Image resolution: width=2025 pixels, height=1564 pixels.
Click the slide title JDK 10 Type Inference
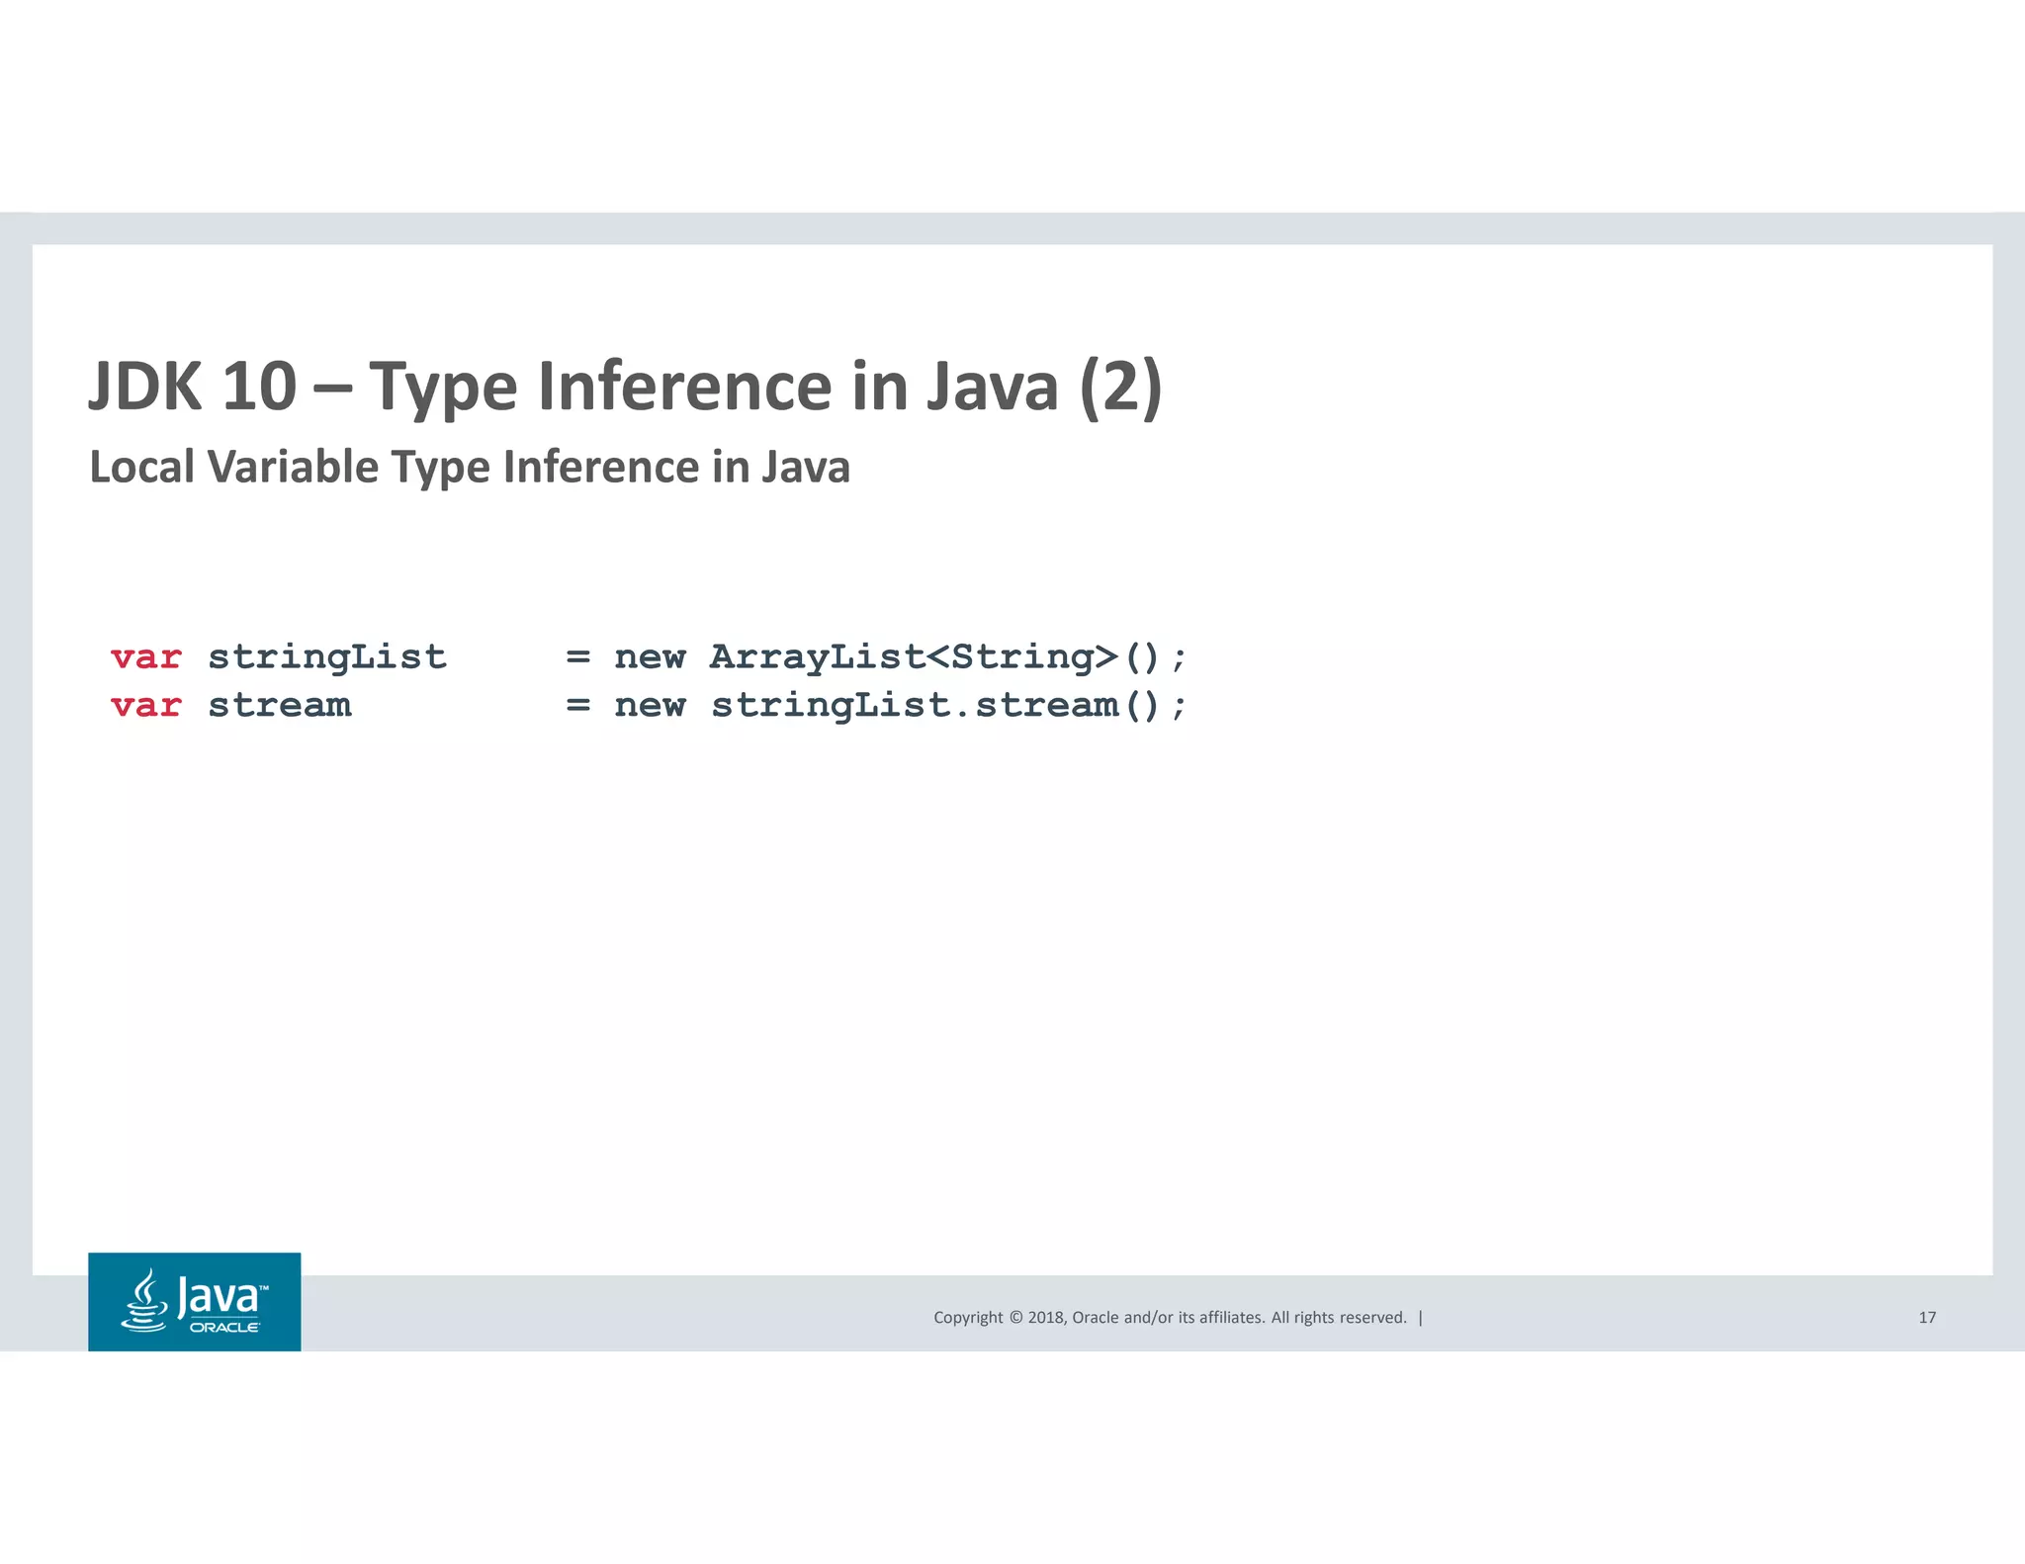(625, 387)
